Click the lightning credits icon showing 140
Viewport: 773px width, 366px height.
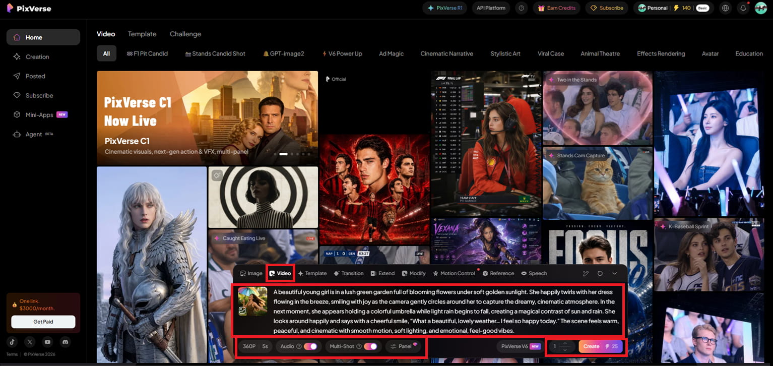[x=677, y=8]
